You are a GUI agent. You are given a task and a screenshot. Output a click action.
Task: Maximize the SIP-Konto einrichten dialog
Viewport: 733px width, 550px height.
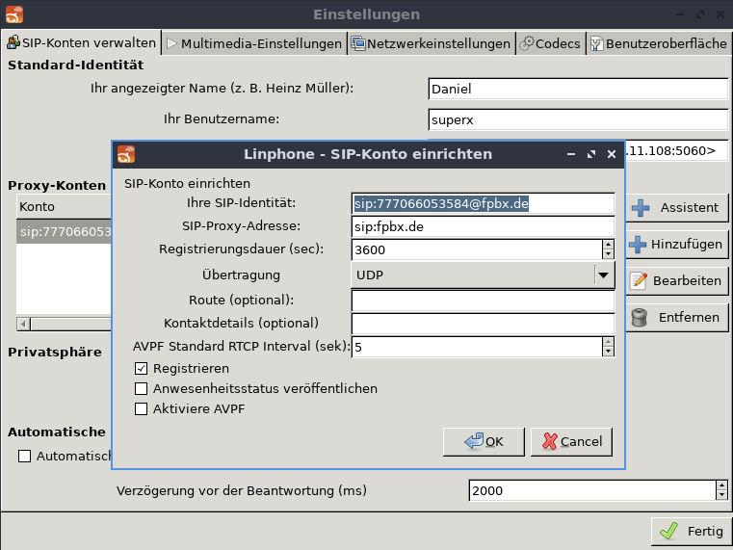coord(591,154)
